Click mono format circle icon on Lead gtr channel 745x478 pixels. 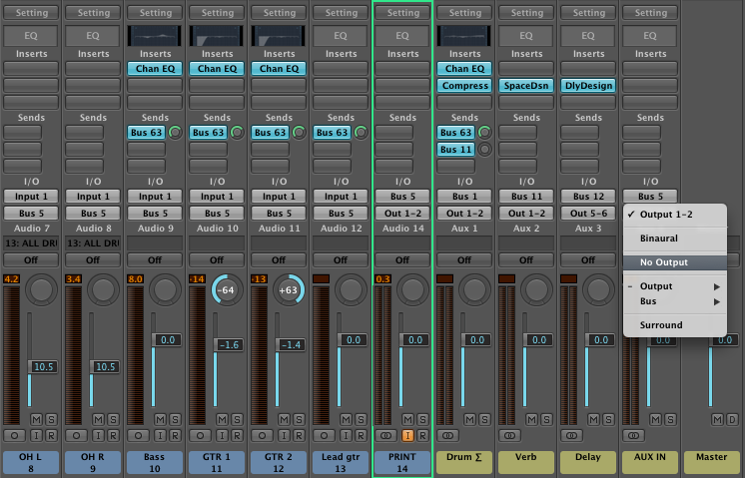[324, 435]
